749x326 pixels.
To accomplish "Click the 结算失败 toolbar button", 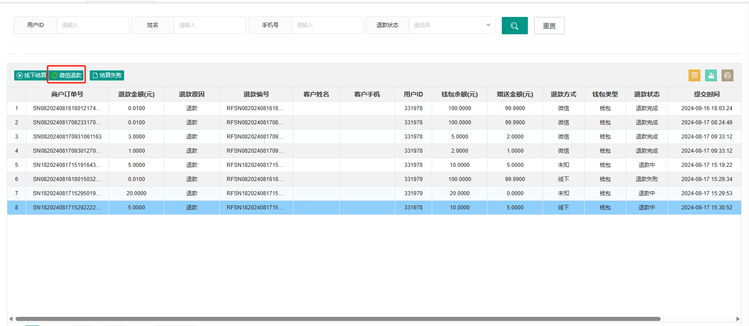I will point(107,75).
